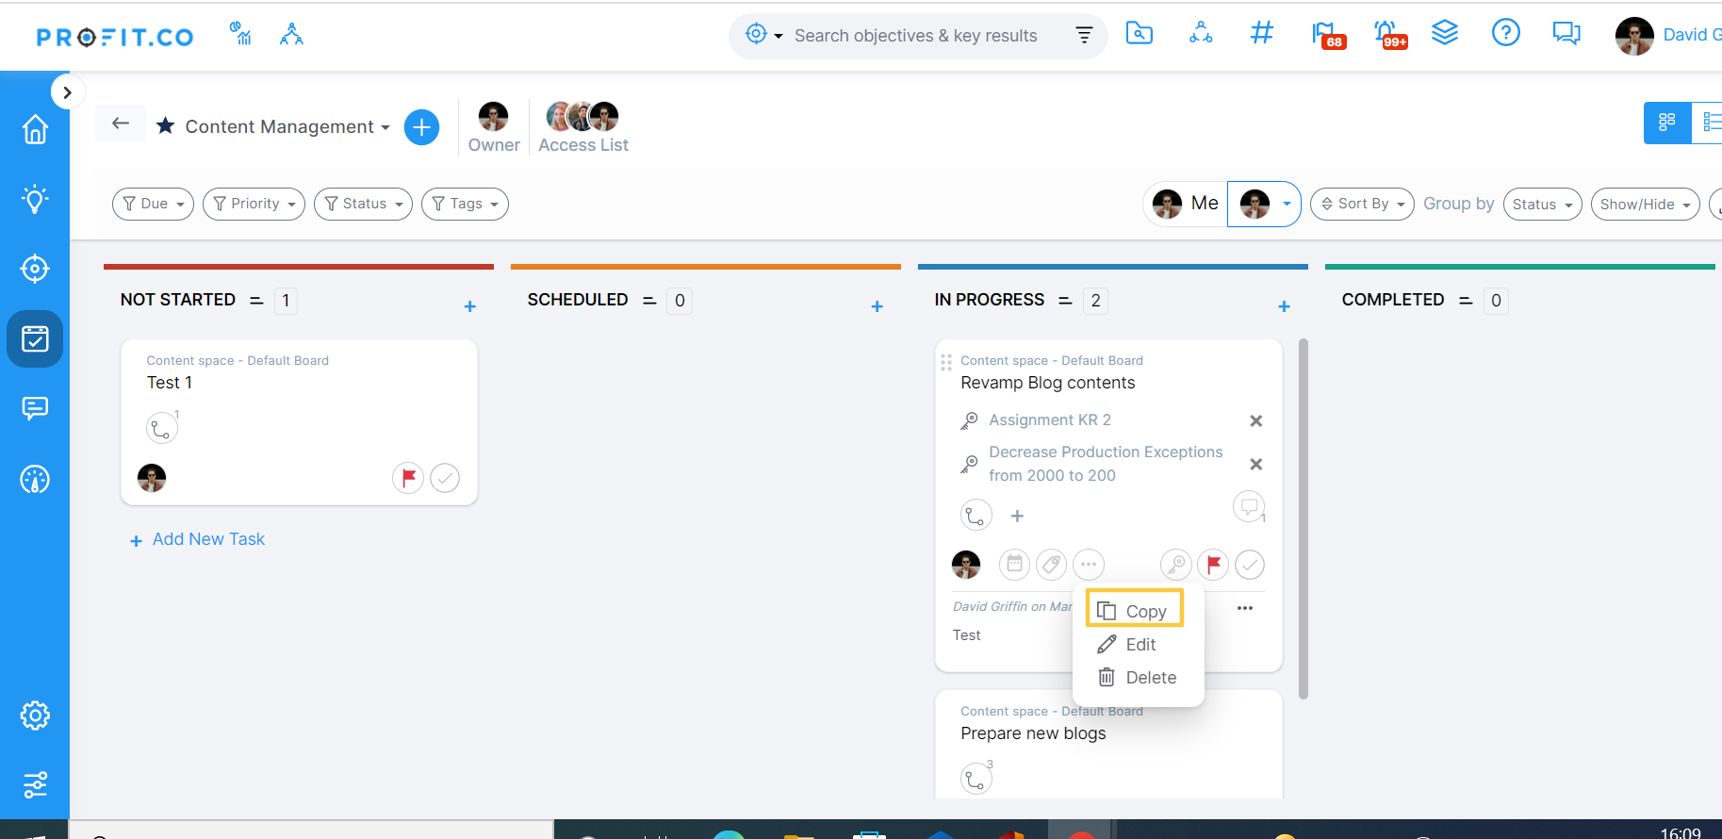Open the preferences sliders sidebar icon
Screen dimensions: 1722x839
pos(35,785)
